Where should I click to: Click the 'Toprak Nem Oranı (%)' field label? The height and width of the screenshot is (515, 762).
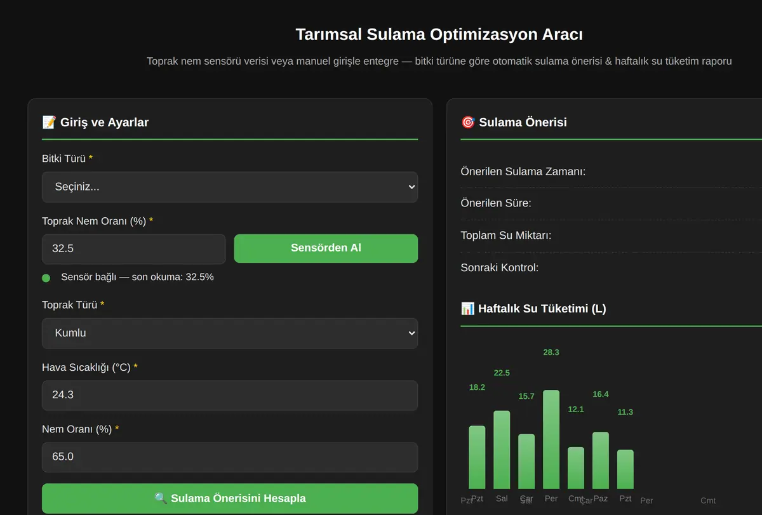point(94,221)
